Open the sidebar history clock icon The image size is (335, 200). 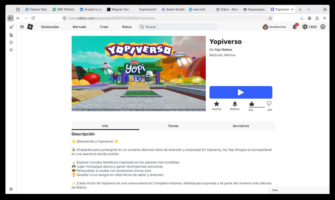click(x=11, y=42)
